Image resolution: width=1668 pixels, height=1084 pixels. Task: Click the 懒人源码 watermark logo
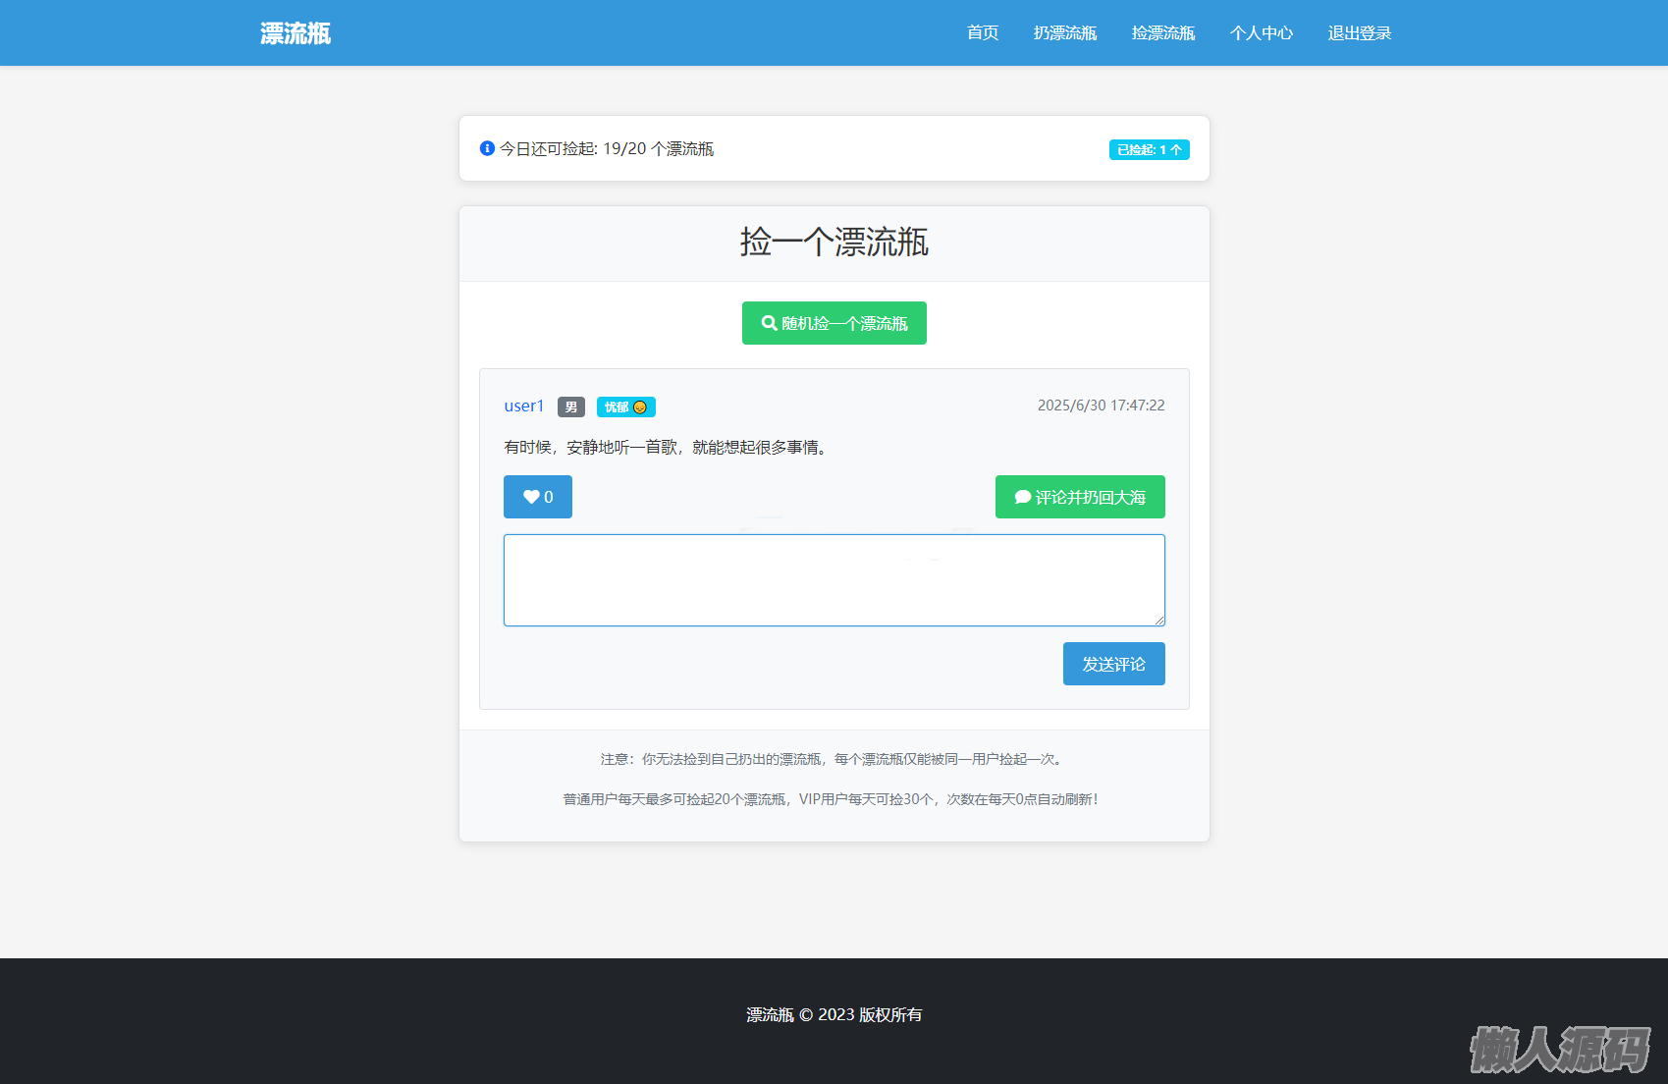point(1559,1050)
